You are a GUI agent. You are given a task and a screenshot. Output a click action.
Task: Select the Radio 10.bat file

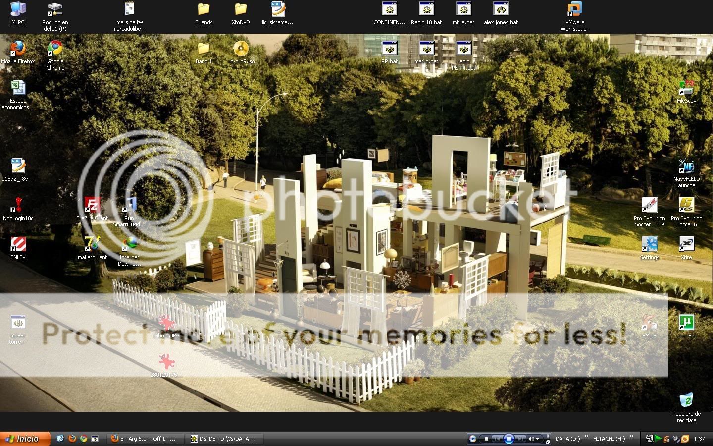(x=426, y=10)
